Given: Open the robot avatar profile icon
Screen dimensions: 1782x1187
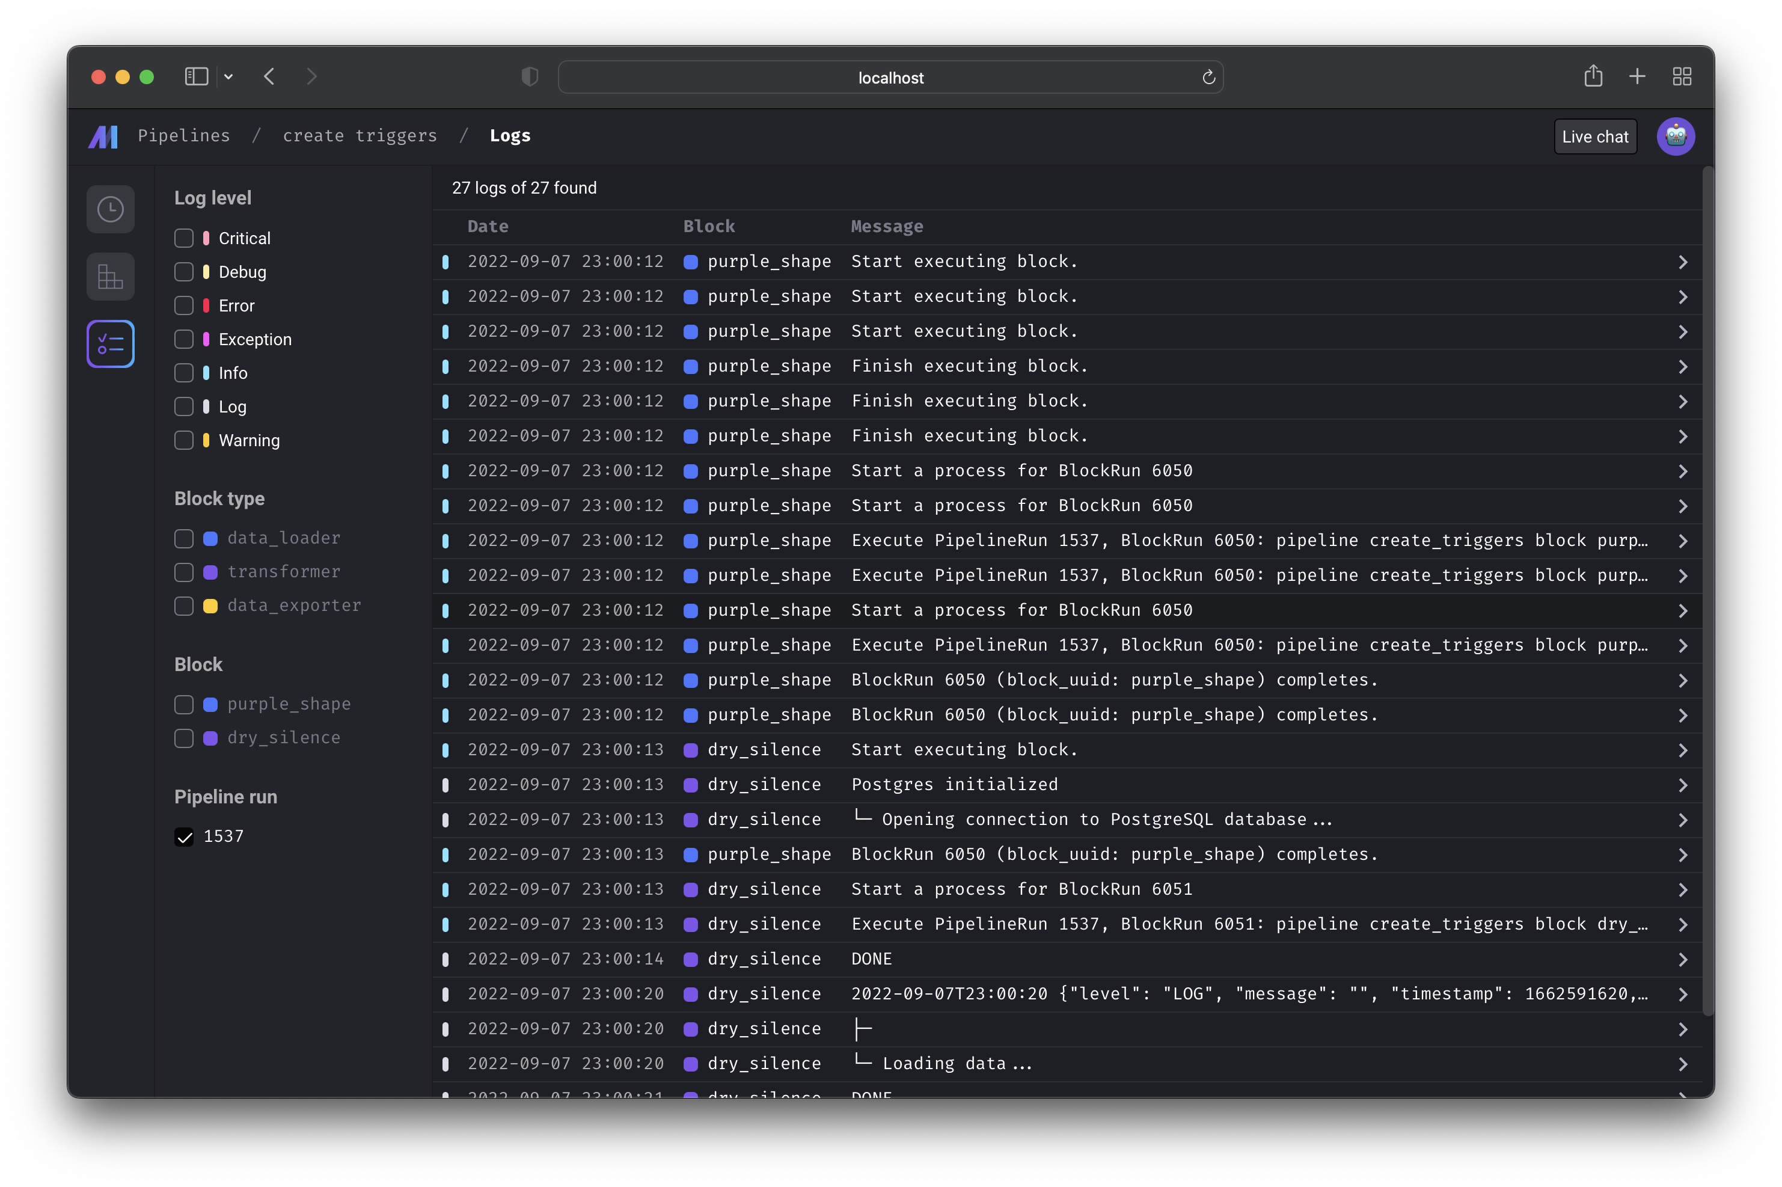Looking at the screenshot, I should 1676,137.
